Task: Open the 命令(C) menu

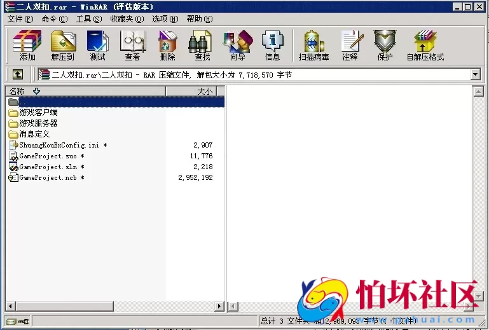Action: click(55, 19)
